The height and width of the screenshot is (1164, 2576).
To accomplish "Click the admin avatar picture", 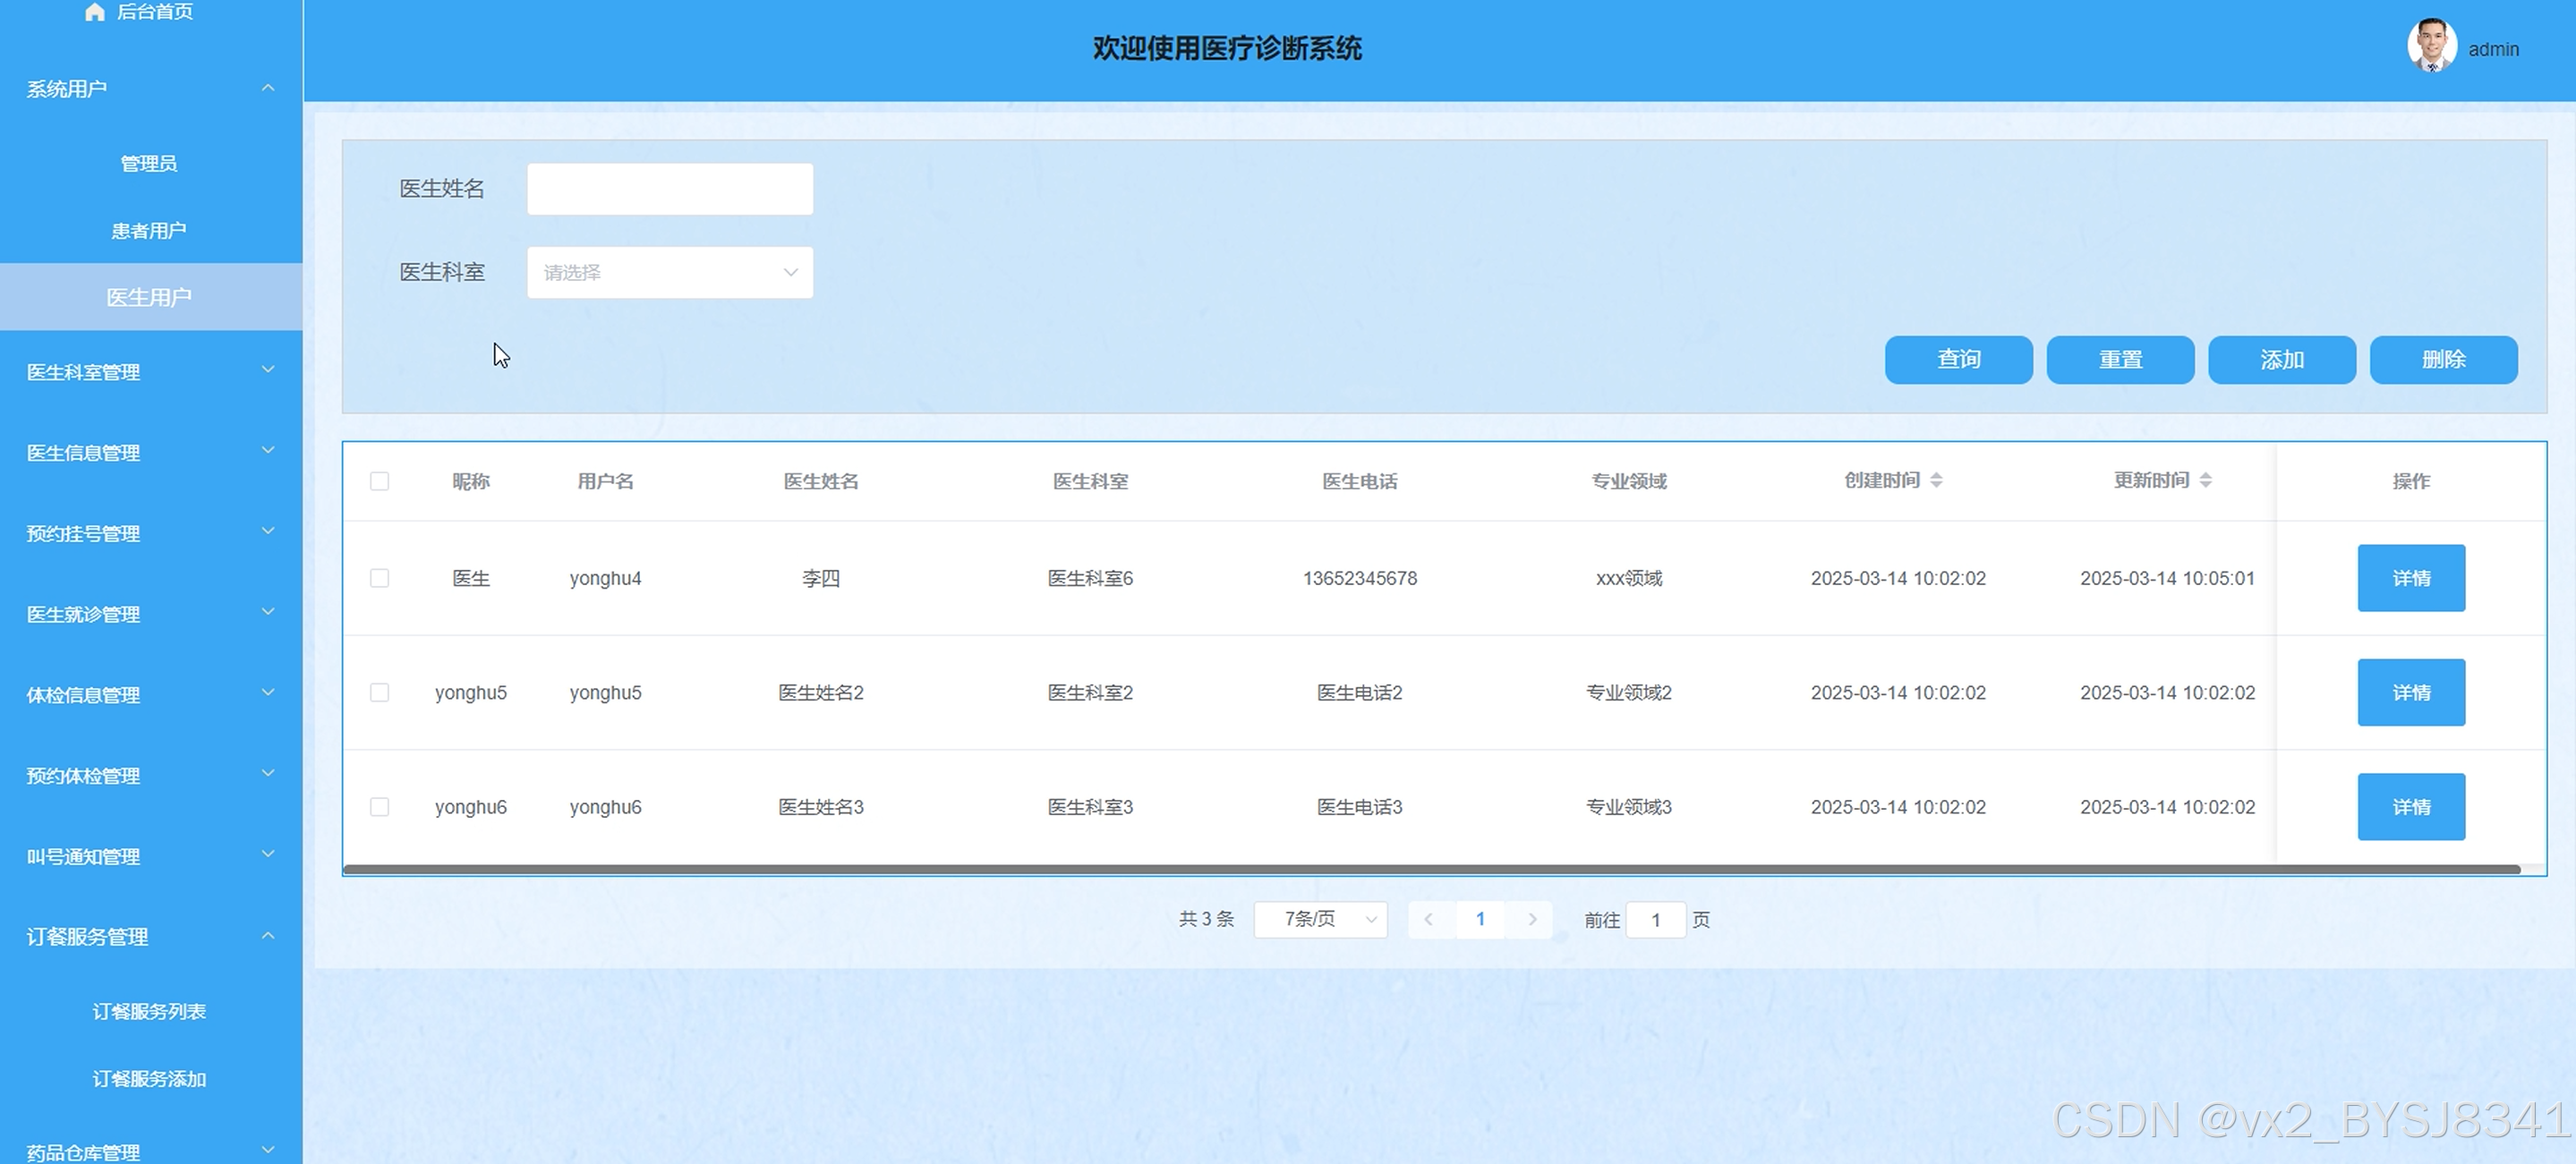I will (x=2431, y=46).
